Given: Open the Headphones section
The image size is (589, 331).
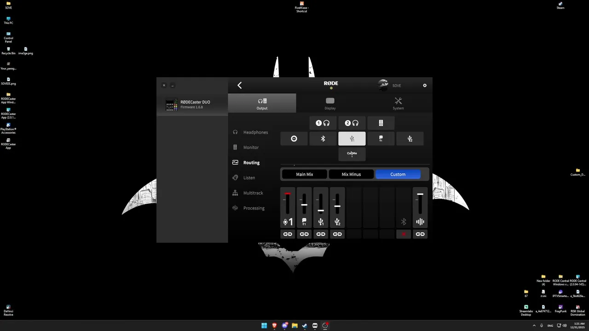Looking at the screenshot, I should tap(250, 132).
